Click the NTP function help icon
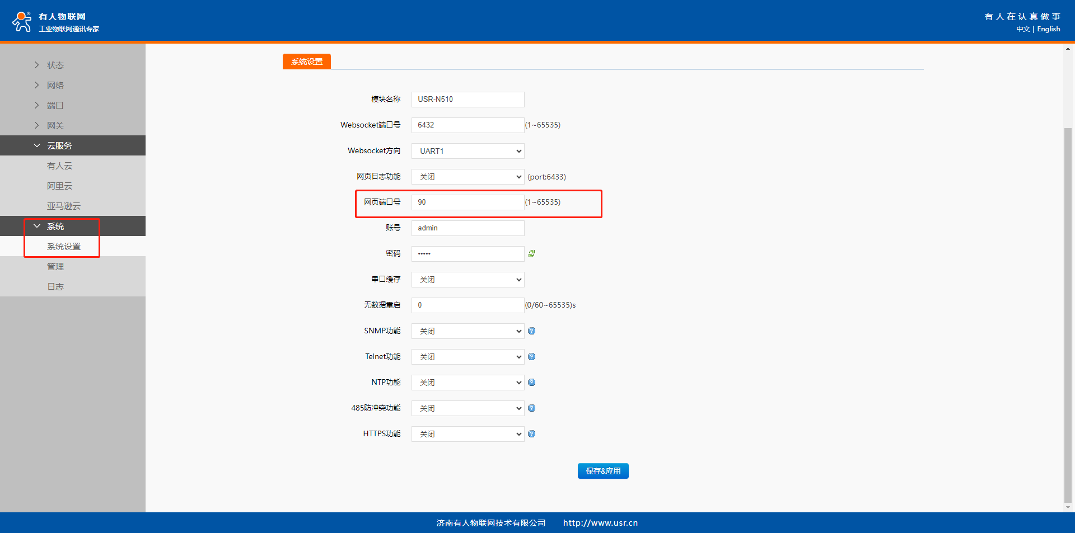The width and height of the screenshot is (1075, 533). (x=531, y=383)
